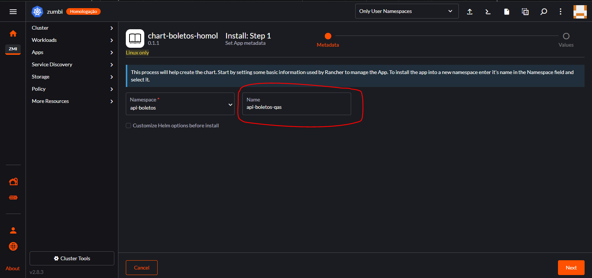592x278 pixels.
Task: Click the Values step circle in progress bar
Action: [566, 36]
